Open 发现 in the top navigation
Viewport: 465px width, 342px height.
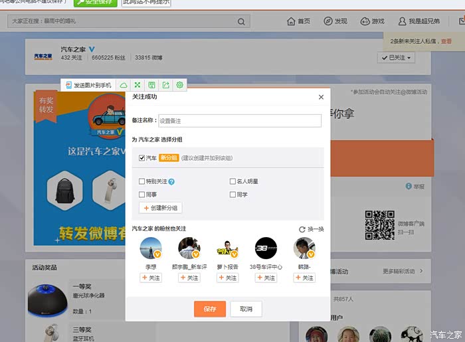[x=335, y=21]
